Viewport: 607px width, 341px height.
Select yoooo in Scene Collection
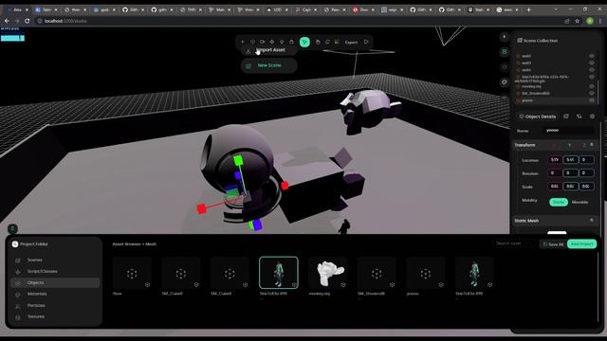(x=527, y=100)
